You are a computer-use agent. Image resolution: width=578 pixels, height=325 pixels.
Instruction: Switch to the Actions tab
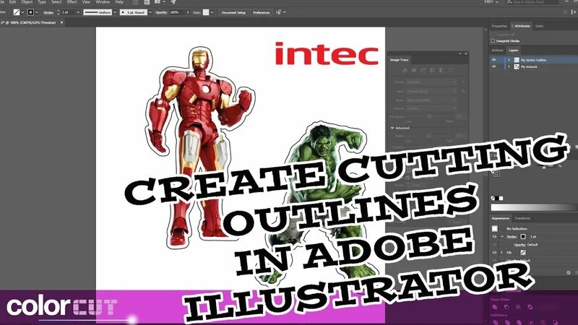(x=497, y=50)
